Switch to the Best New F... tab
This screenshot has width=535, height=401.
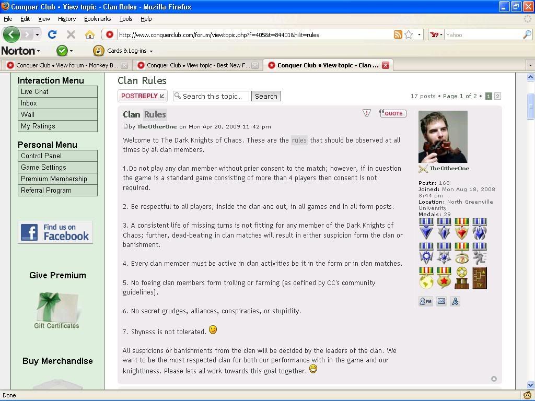pyautogui.click(x=198, y=65)
